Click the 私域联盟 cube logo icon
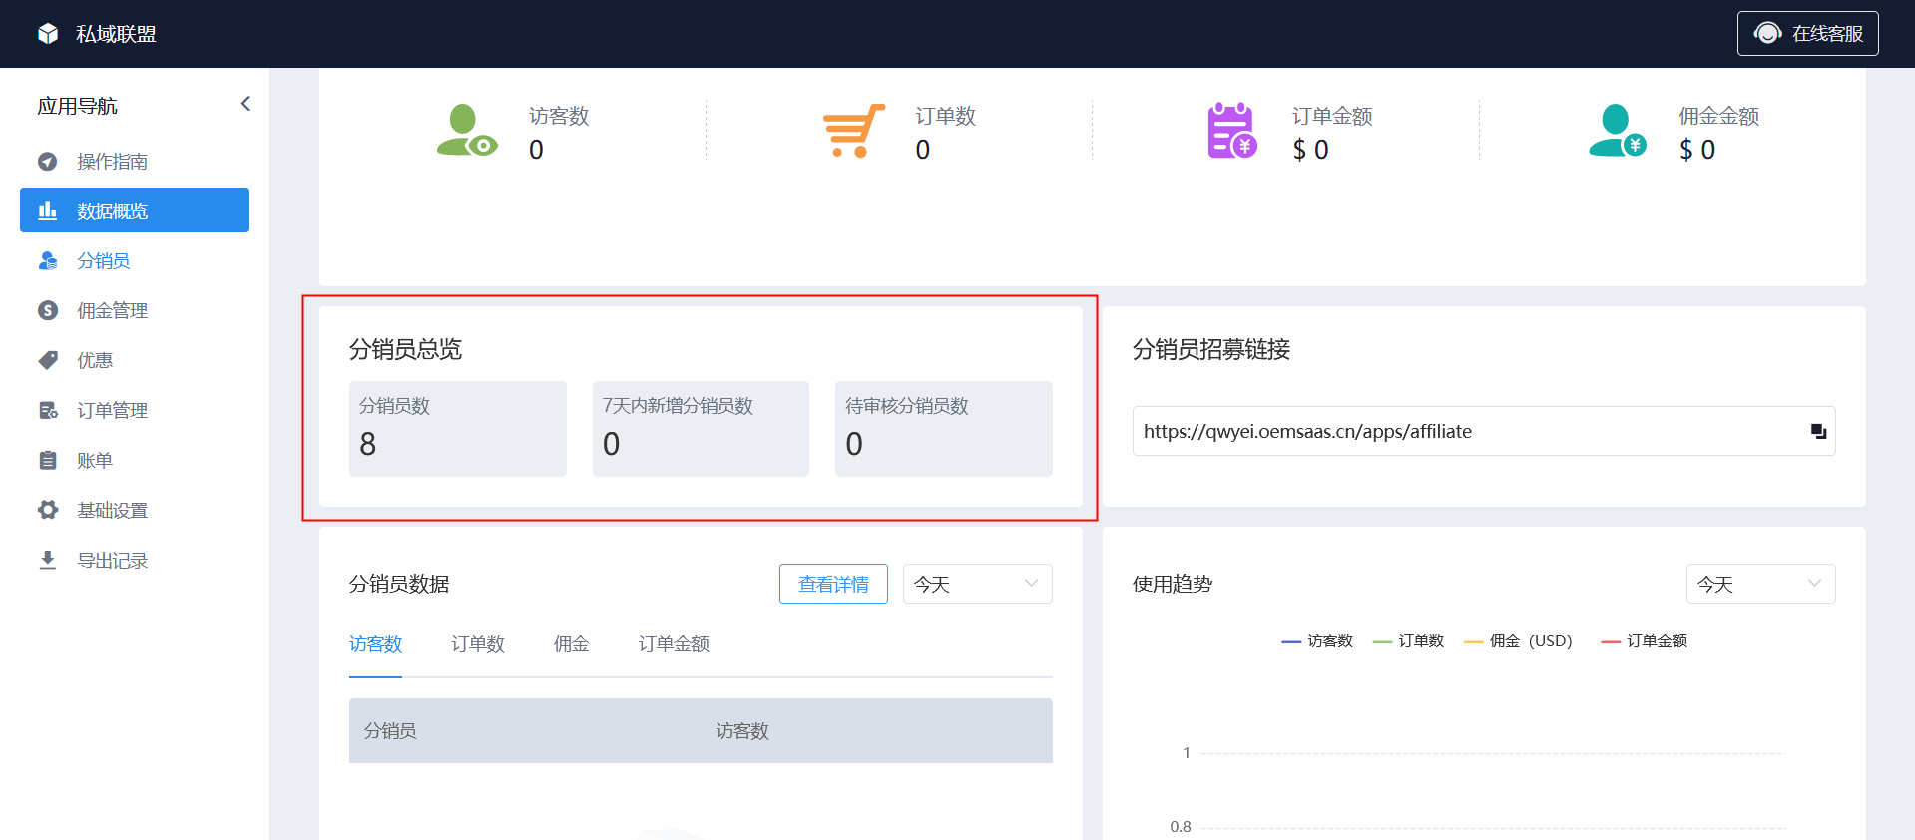 48,34
